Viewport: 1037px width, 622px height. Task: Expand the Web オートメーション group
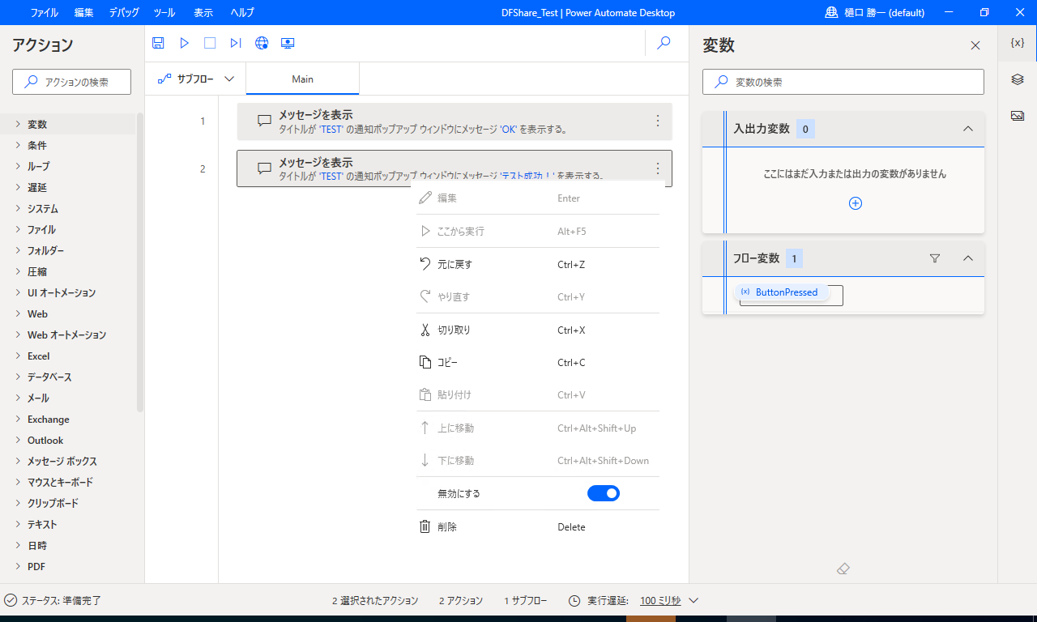19,334
